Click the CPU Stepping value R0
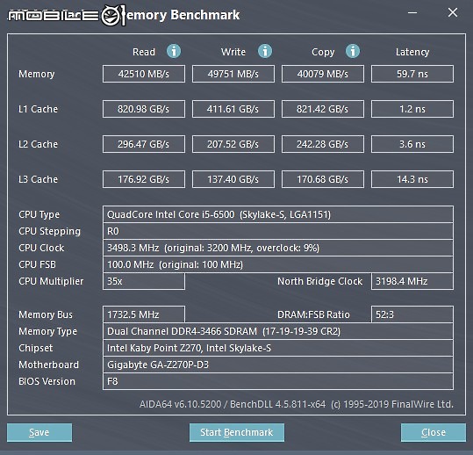This screenshot has width=473, height=455. click(278, 231)
